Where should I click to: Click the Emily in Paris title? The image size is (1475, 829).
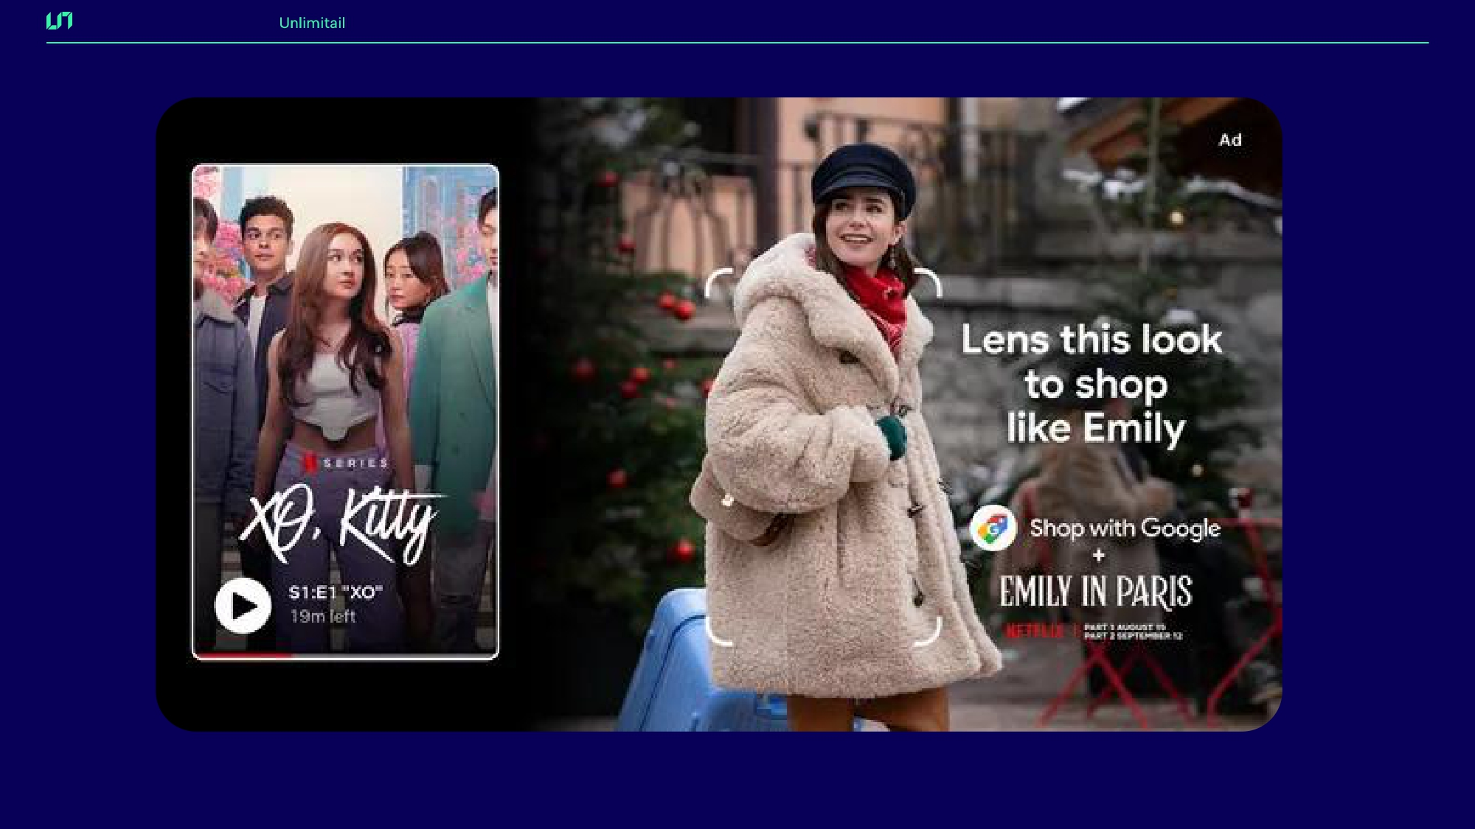(x=1095, y=592)
